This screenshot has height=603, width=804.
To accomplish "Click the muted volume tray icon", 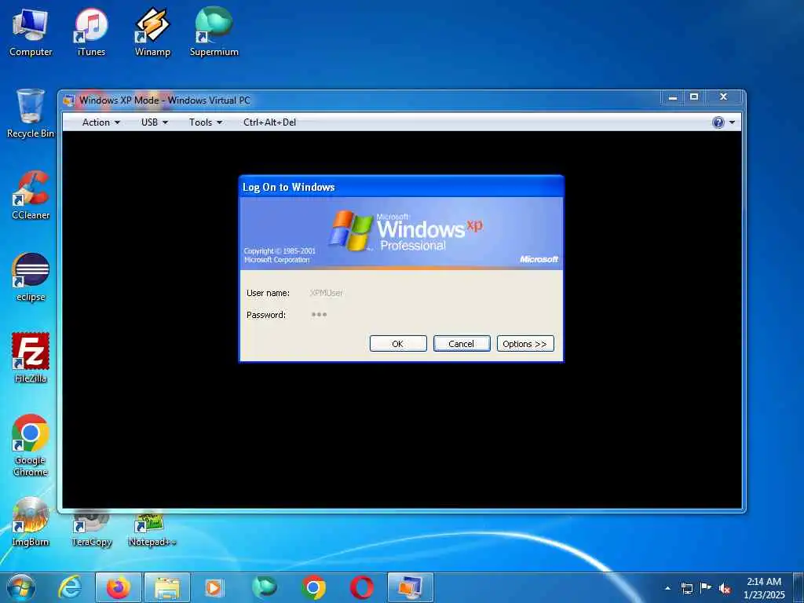I will (725, 589).
